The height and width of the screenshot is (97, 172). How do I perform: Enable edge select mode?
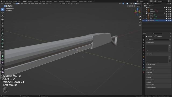point(17,4)
